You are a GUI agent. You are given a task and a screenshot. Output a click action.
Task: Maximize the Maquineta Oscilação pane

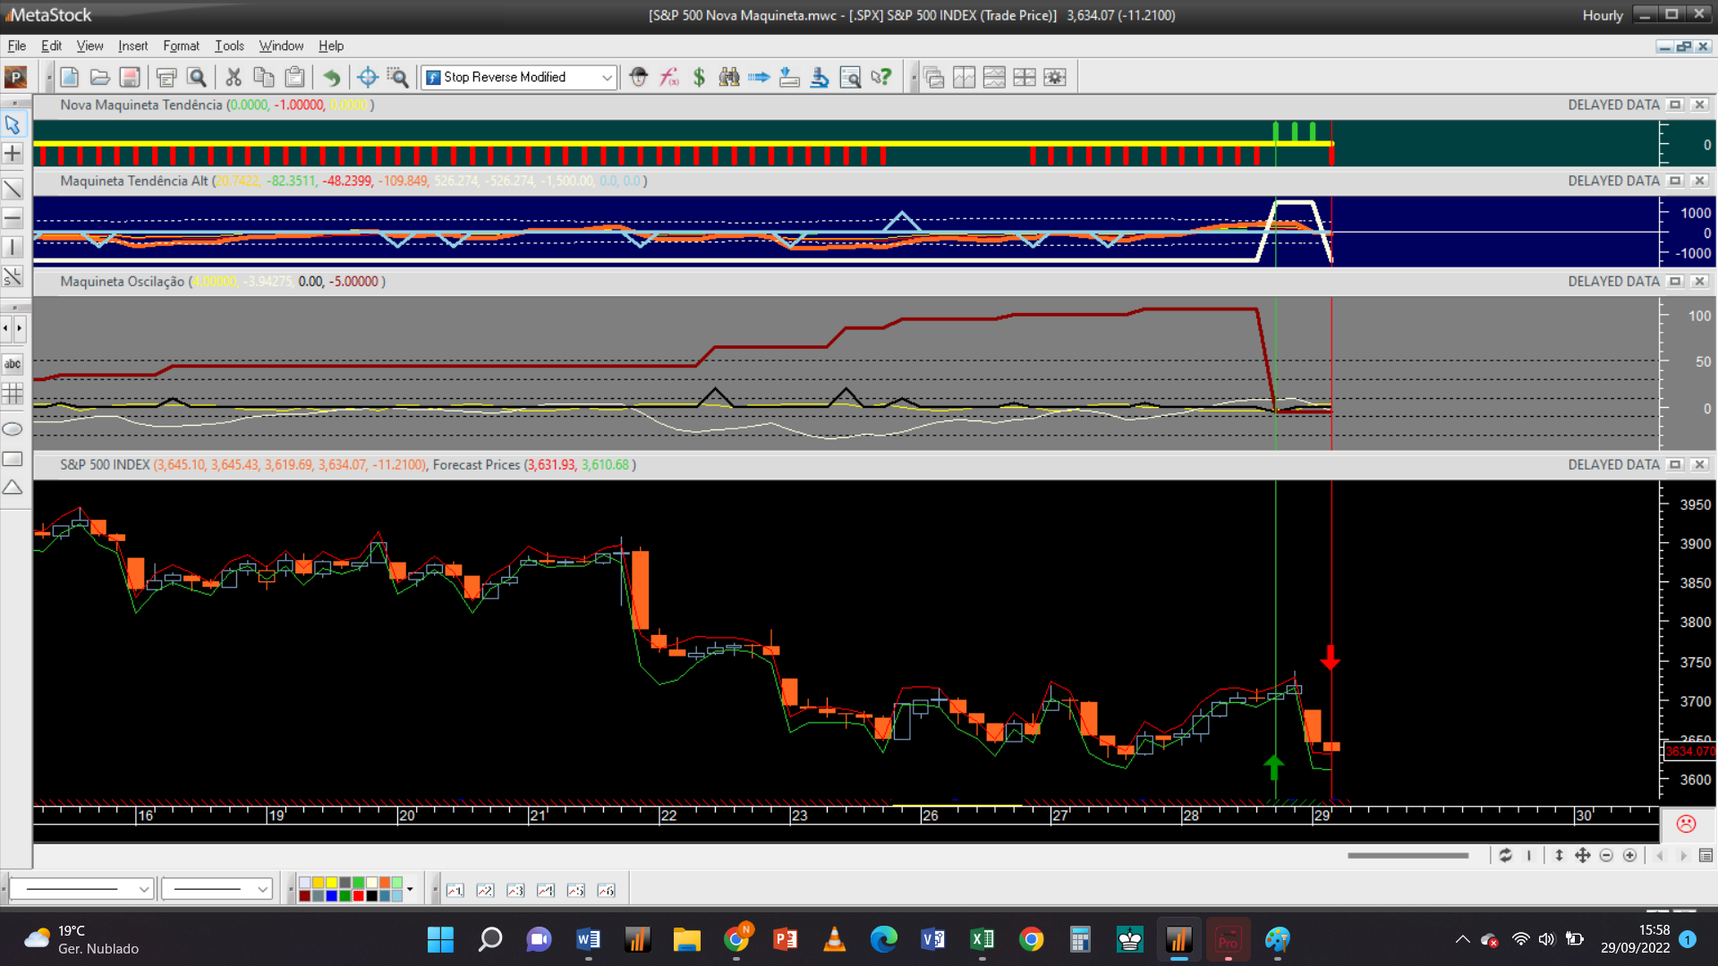(x=1675, y=282)
